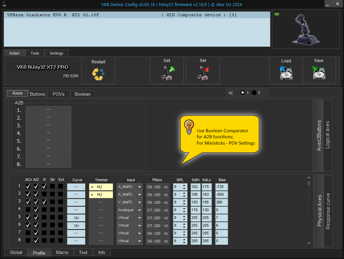
Task: Click scroll-up arrow of axes list
Action: (309, 177)
